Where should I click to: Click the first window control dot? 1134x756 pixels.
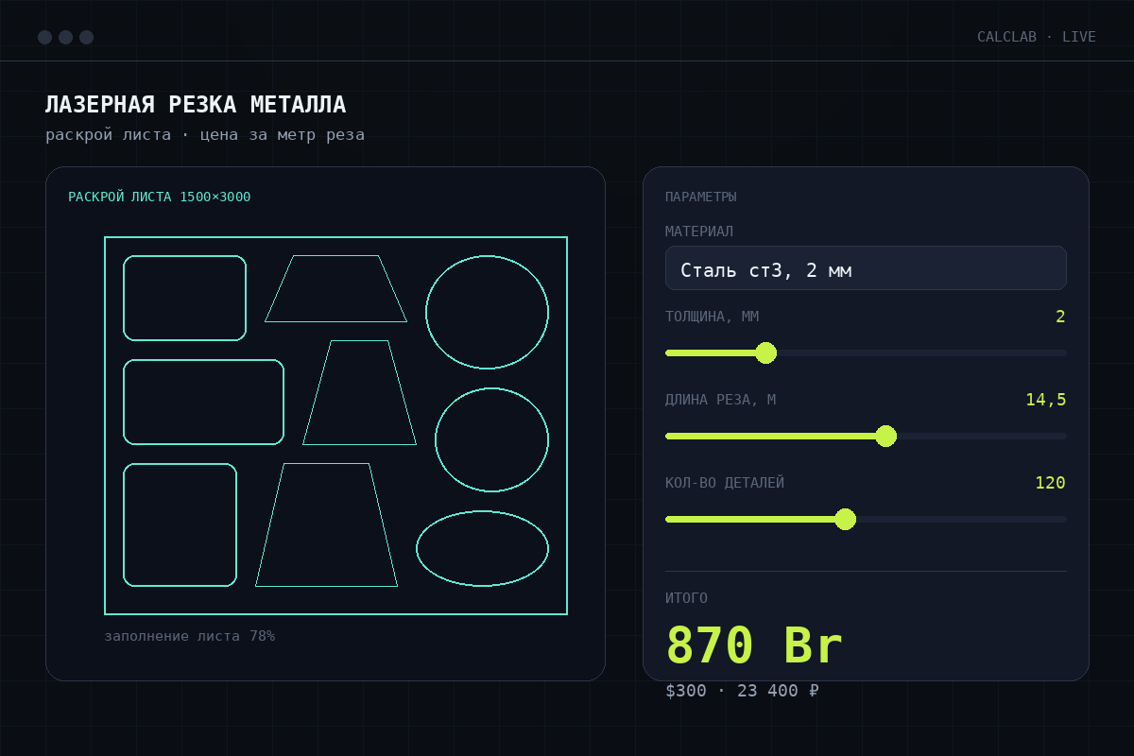point(44,37)
